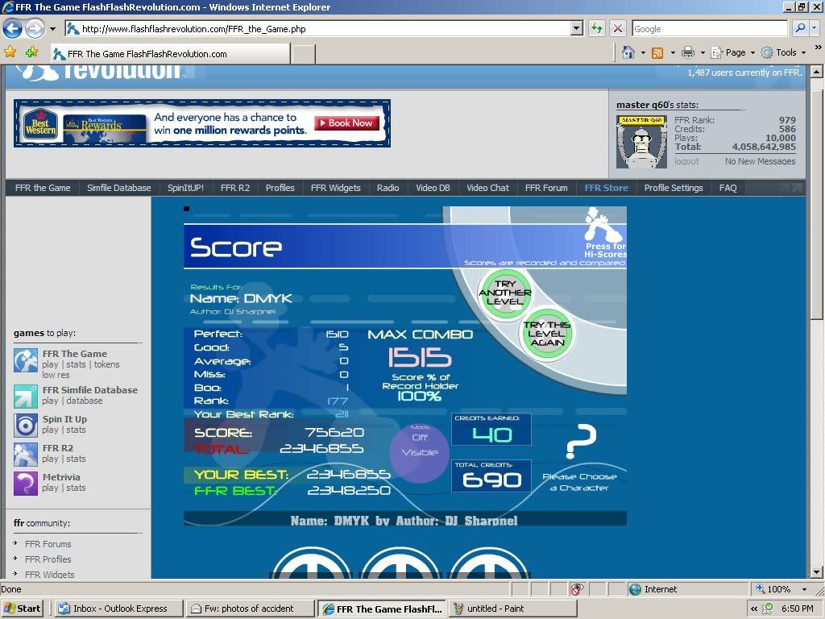Click the Stop loading red X icon
The image size is (825, 619).
618,29
